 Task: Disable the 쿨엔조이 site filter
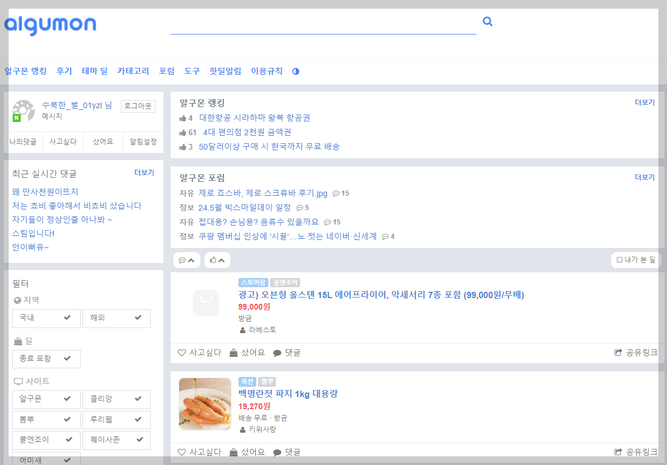pos(46,440)
